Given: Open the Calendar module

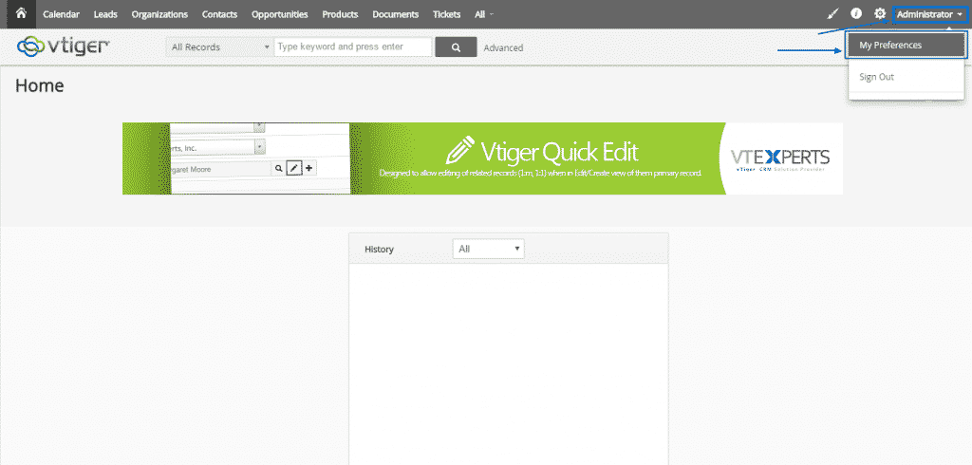Looking at the screenshot, I should tap(61, 14).
